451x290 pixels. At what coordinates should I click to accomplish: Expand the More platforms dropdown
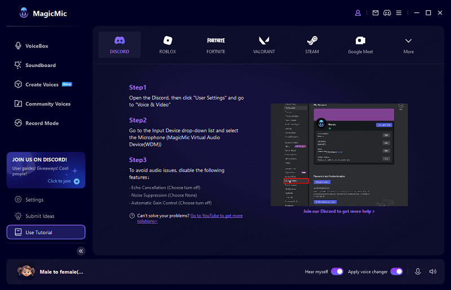pyautogui.click(x=408, y=45)
